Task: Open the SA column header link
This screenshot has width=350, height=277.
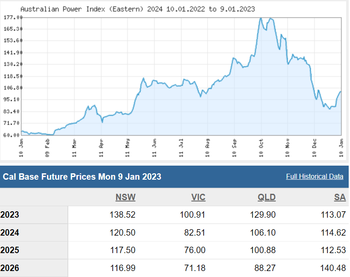Action: click(x=340, y=197)
